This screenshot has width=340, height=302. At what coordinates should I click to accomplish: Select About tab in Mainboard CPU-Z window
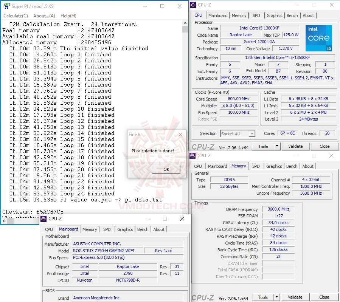point(159,229)
